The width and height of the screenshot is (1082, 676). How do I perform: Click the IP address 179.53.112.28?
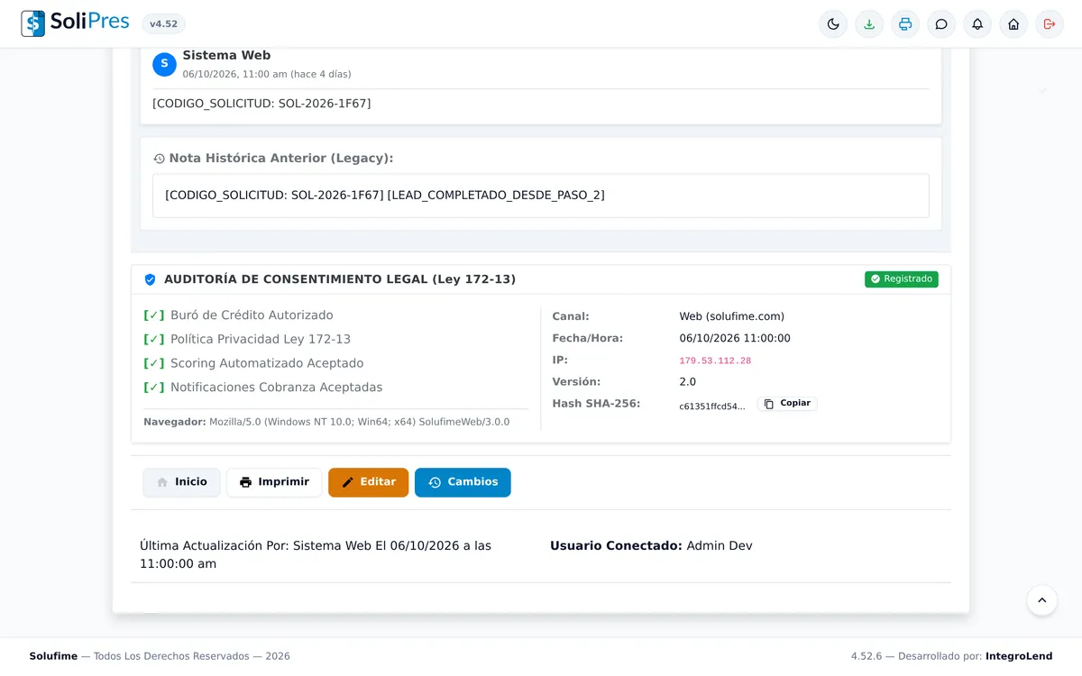[715, 361]
